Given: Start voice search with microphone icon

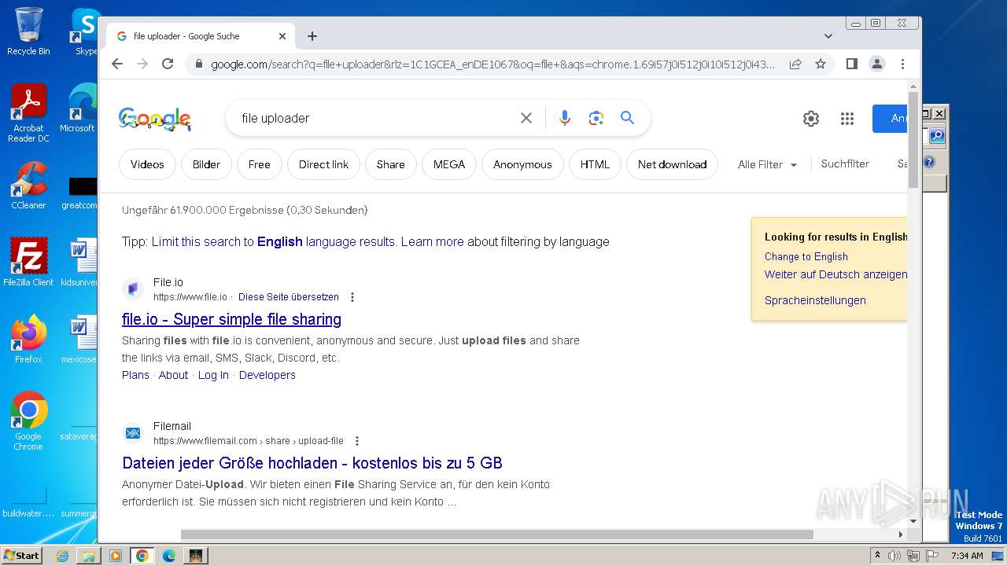Looking at the screenshot, I should (x=565, y=118).
